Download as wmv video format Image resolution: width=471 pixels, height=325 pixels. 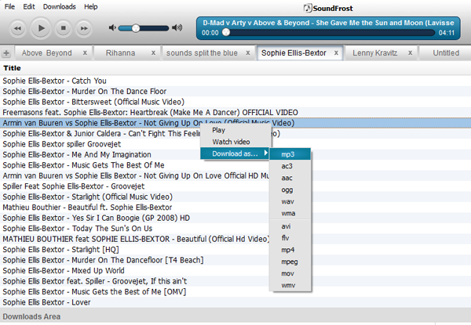tap(290, 285)
